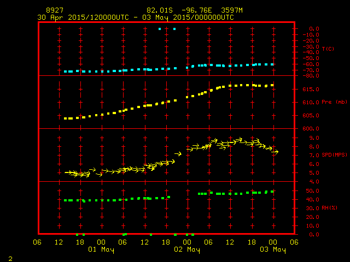The width and height of the screenshot is (350, 262).
Task: Click the "5.0" wind speed tick value
Action: coord(314,173)
